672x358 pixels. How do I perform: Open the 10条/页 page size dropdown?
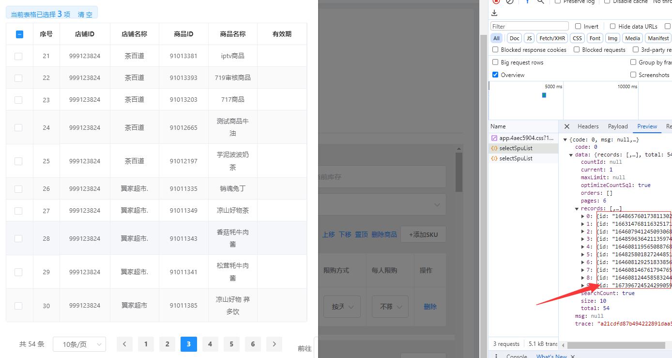tap(79, 344)
